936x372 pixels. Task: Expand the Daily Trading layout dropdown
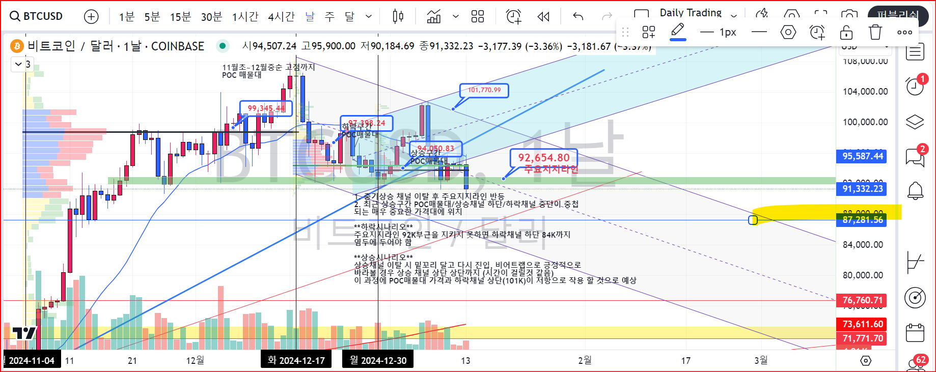click(734, 15)
